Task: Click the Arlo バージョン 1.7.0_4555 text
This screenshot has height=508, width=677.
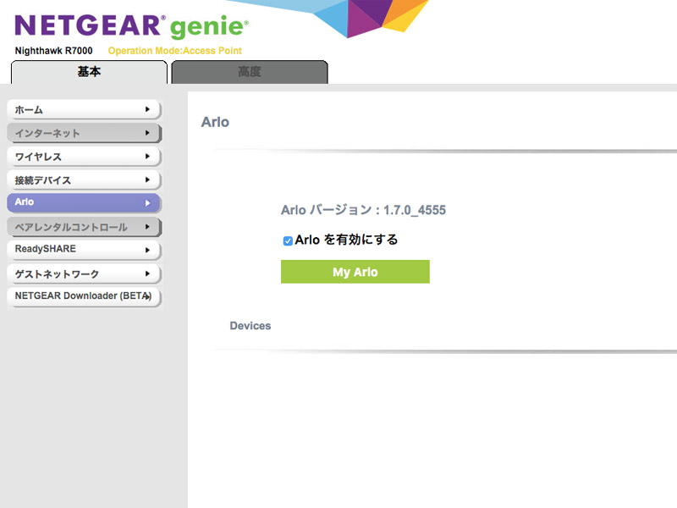Action: (x=363, y=210)
